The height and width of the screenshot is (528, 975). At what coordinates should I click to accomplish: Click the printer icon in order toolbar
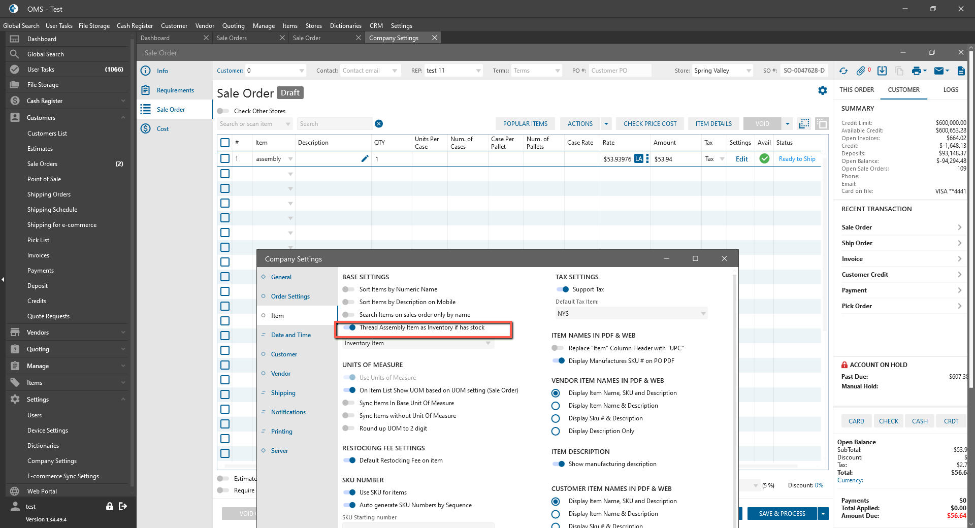[916, 71]
